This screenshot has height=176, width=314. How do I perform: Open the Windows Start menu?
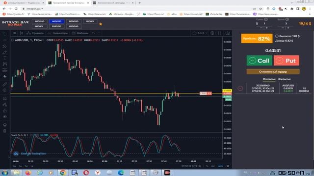4,173
